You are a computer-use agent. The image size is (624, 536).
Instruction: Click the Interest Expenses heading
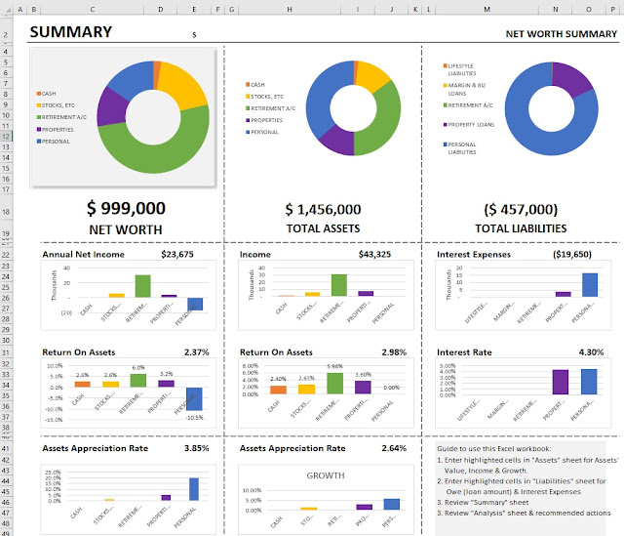(x=474, y=254)
